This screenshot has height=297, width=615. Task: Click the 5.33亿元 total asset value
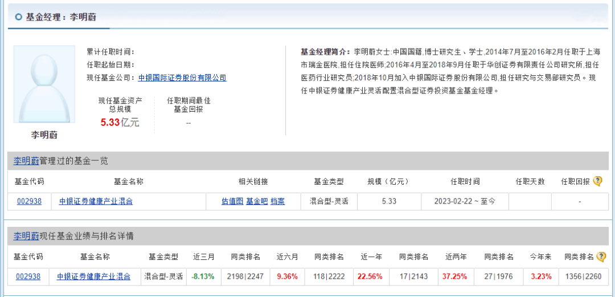click(x=120, y=123)
